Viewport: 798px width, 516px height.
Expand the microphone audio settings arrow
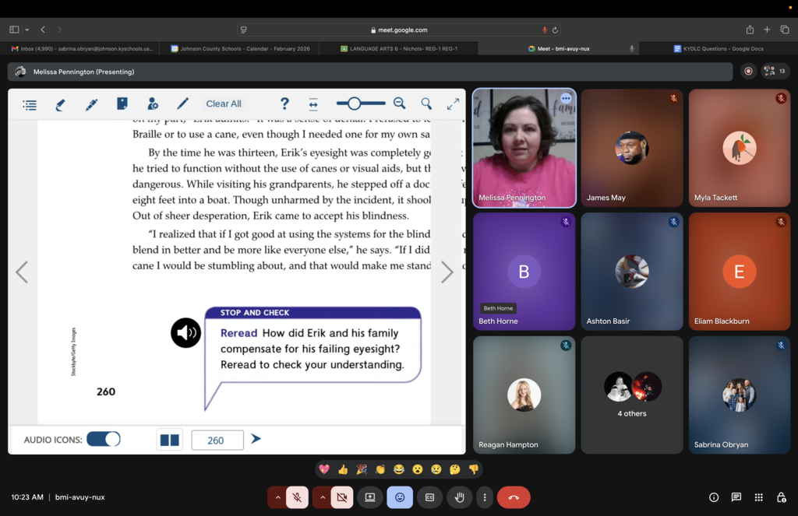[x=277, y=497]
